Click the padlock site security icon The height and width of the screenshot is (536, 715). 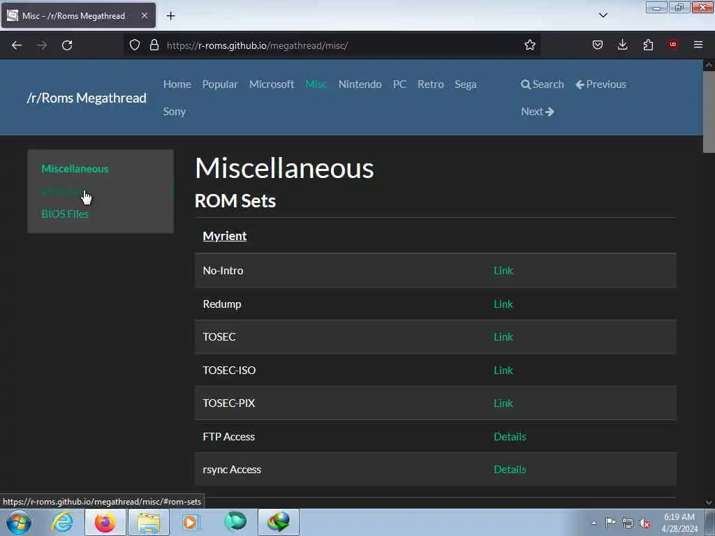[x=154, y=45]
